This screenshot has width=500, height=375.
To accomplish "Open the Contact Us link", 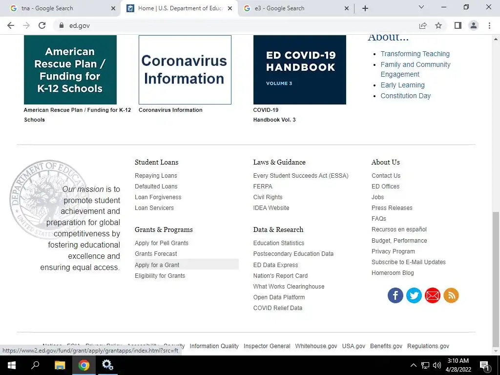I will [386, 175].
